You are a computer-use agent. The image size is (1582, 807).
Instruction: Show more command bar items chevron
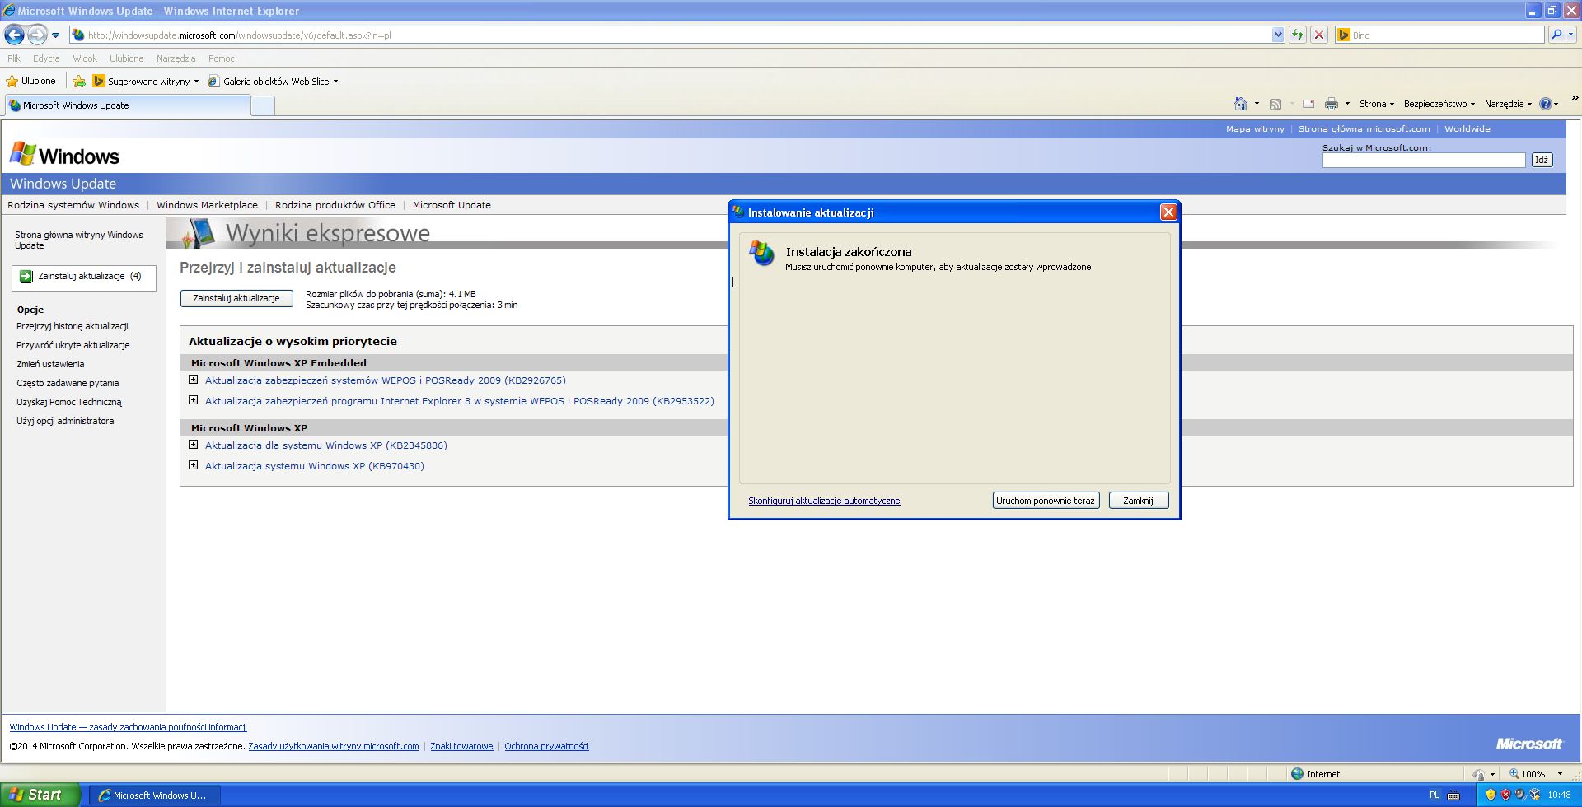1575,98
